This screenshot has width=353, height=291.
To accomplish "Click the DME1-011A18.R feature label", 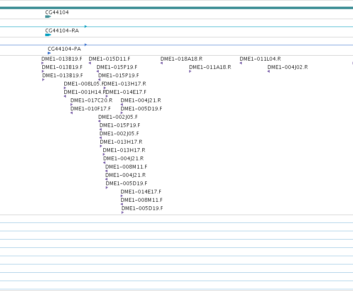I will point(210,67).
